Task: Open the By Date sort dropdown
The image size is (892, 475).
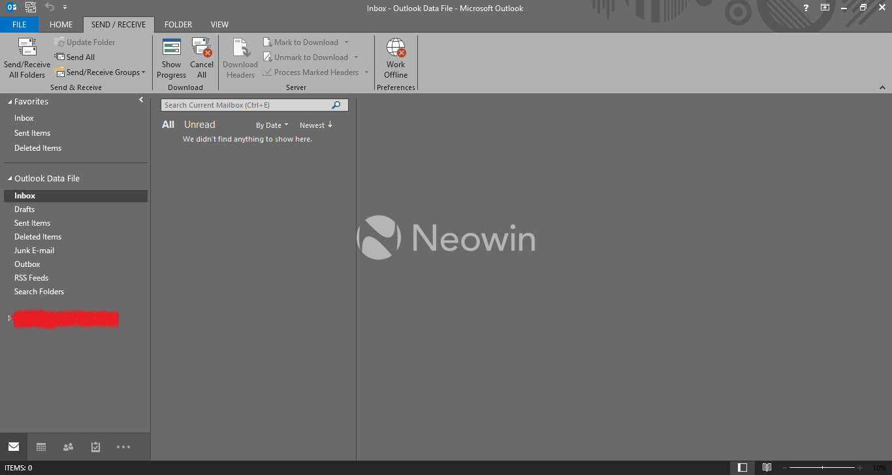Action: coord(272,125)
